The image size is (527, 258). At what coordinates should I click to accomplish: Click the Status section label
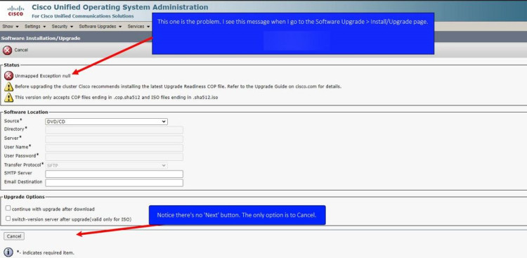point(12,65)
